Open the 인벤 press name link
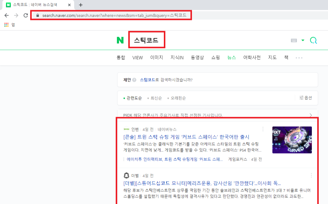The image size is (328, 204). 135,129
